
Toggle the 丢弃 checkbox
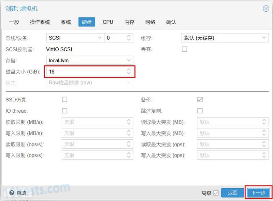(x=184, y=49)
